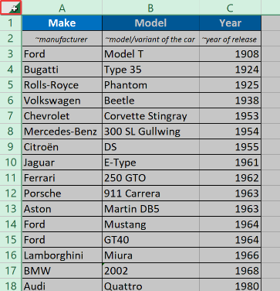The width and height of the screenshot is (280, 291).
Task: Select the ~manufacturer cell
Action: [x=62, y=39]
